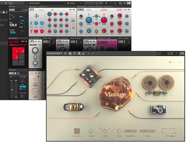This screenshot has width=191, height=143.
Task: Open the Chord Off selector
Action: 147,131
